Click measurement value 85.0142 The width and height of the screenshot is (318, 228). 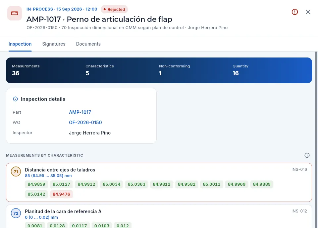(x=36, y=194)
